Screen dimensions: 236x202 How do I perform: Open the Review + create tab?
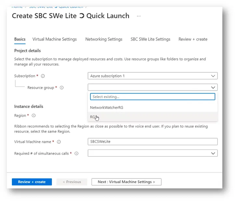tap(193, 39)
